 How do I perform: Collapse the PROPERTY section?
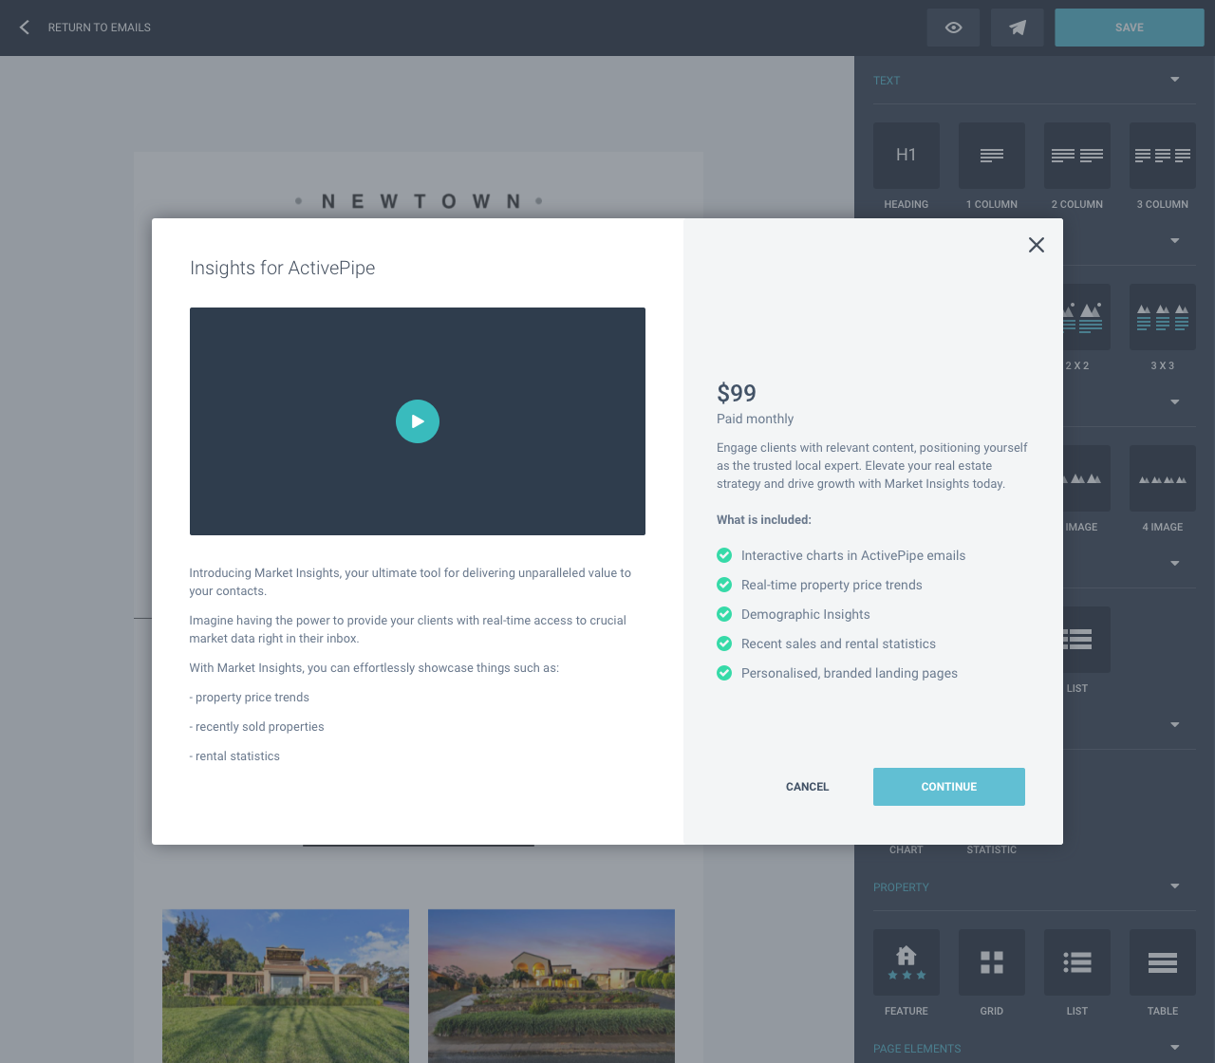[x=1175, y=886]
